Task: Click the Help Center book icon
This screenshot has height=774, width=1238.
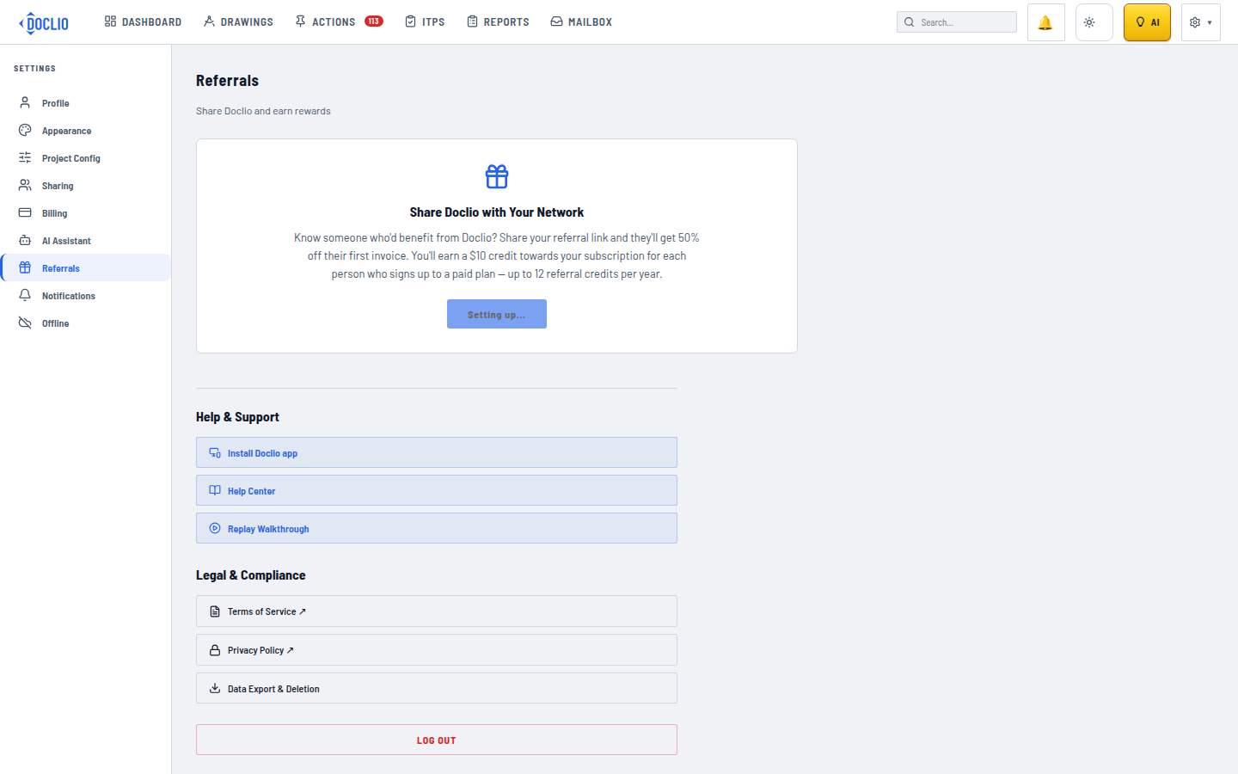Action: tap(215, 490)
